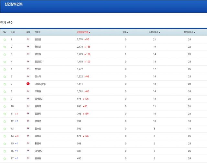
Task: Click the favorite star for 황유민
Action: 5,47
